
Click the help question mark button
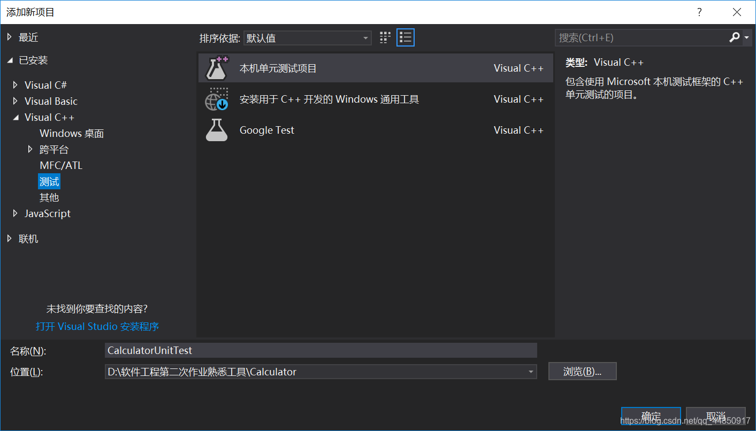699,12
